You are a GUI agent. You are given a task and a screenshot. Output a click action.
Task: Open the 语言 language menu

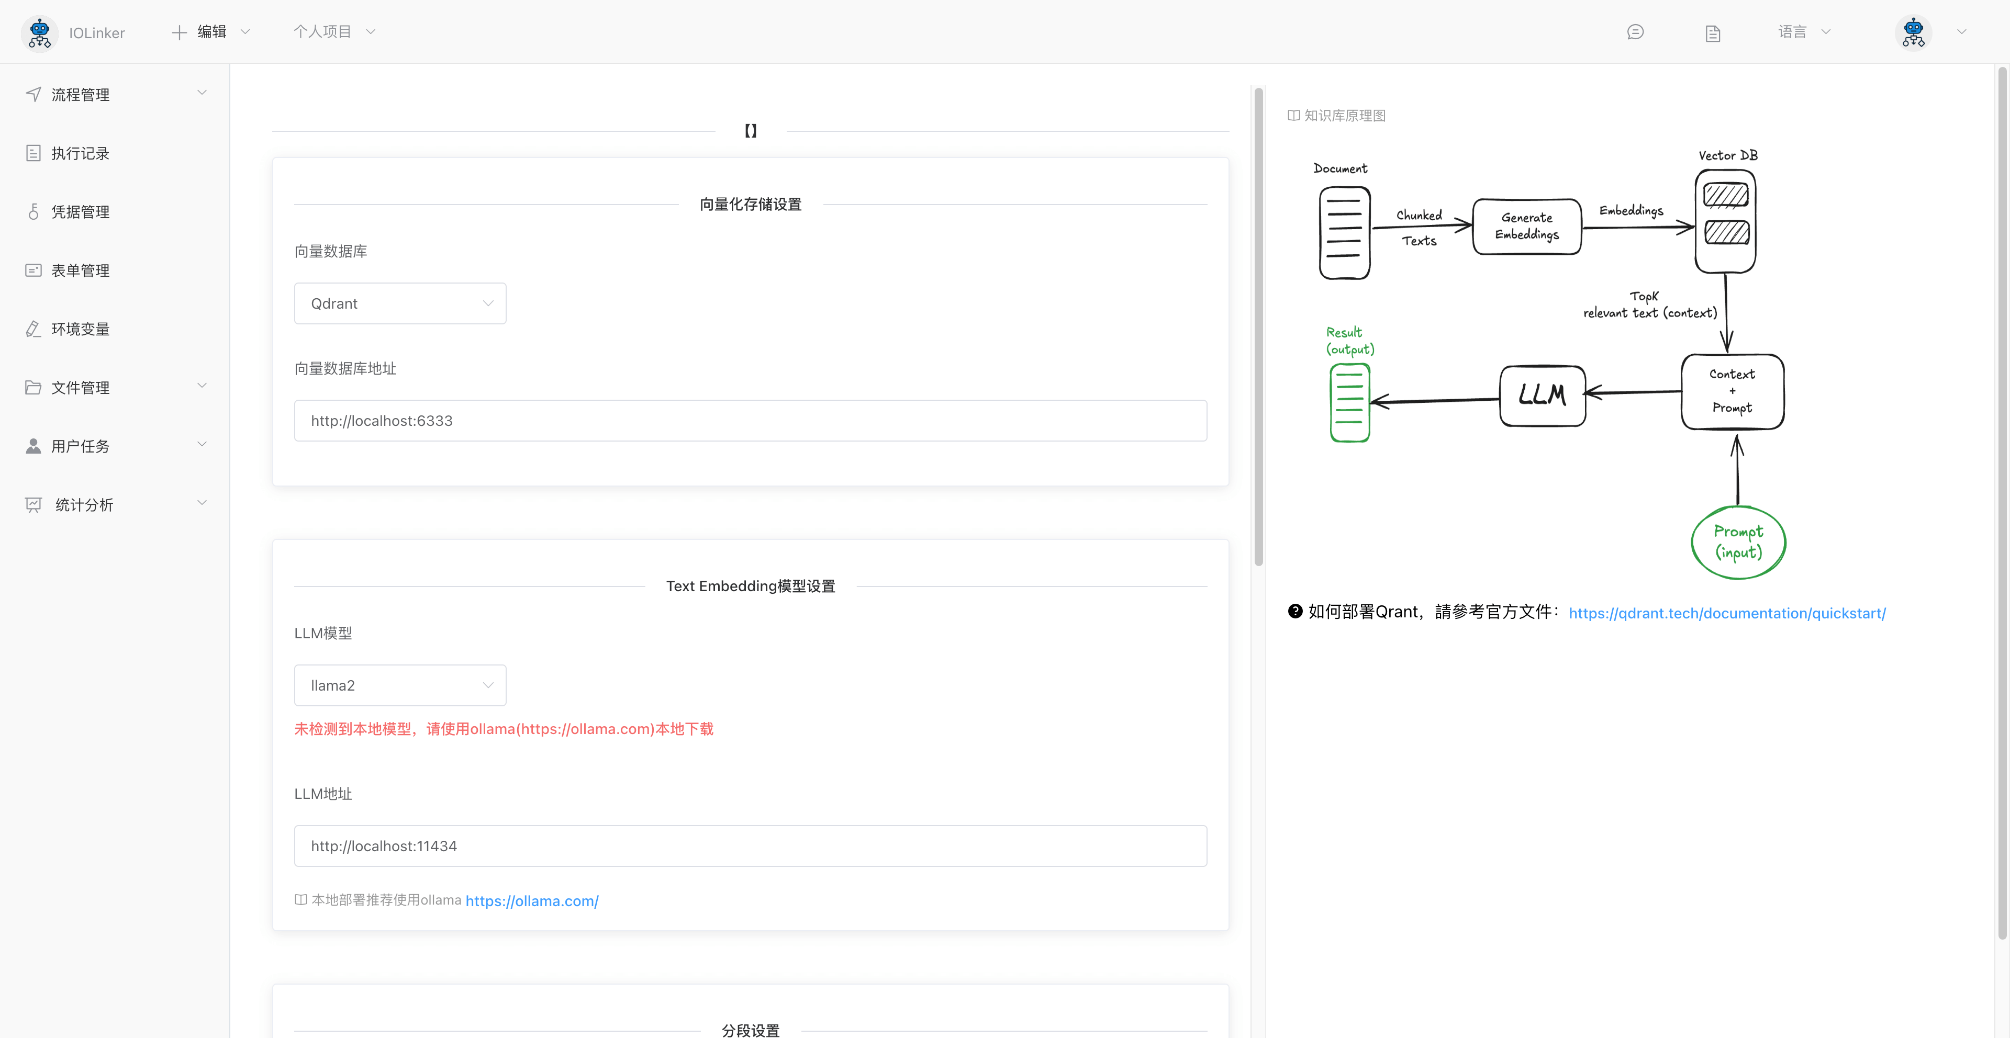[1803, 32]
